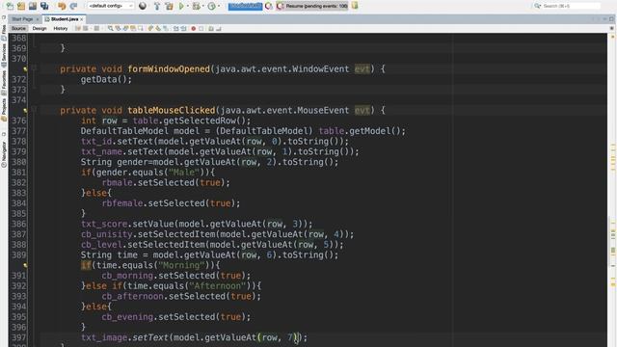Click the Debug Project icon
The height and width of the screenshot is (347, 617).
(196, 6)
